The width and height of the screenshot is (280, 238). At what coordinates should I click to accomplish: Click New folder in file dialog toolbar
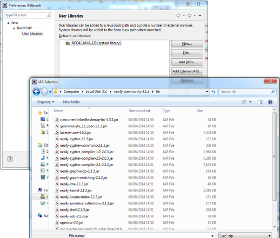(x=71, y=102)
